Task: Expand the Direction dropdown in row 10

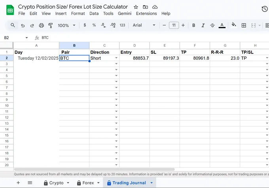Action: pyautogui.click(x=116, y=105)
